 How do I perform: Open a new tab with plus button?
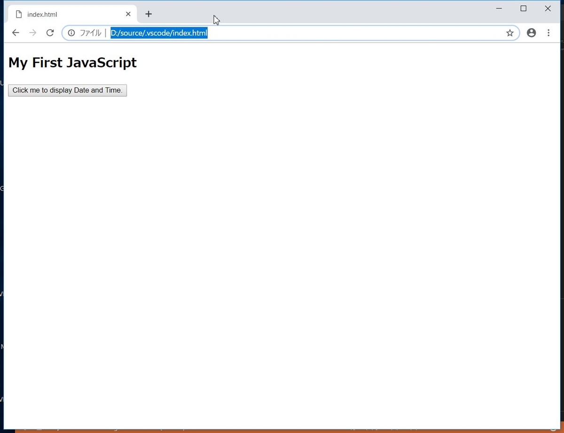[149, 14]
